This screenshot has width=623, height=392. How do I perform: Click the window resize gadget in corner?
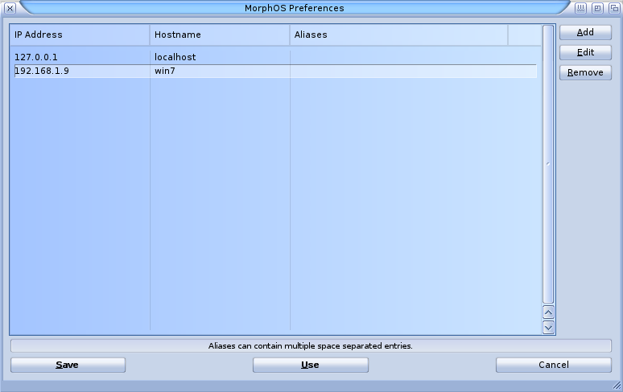point(617,386)
